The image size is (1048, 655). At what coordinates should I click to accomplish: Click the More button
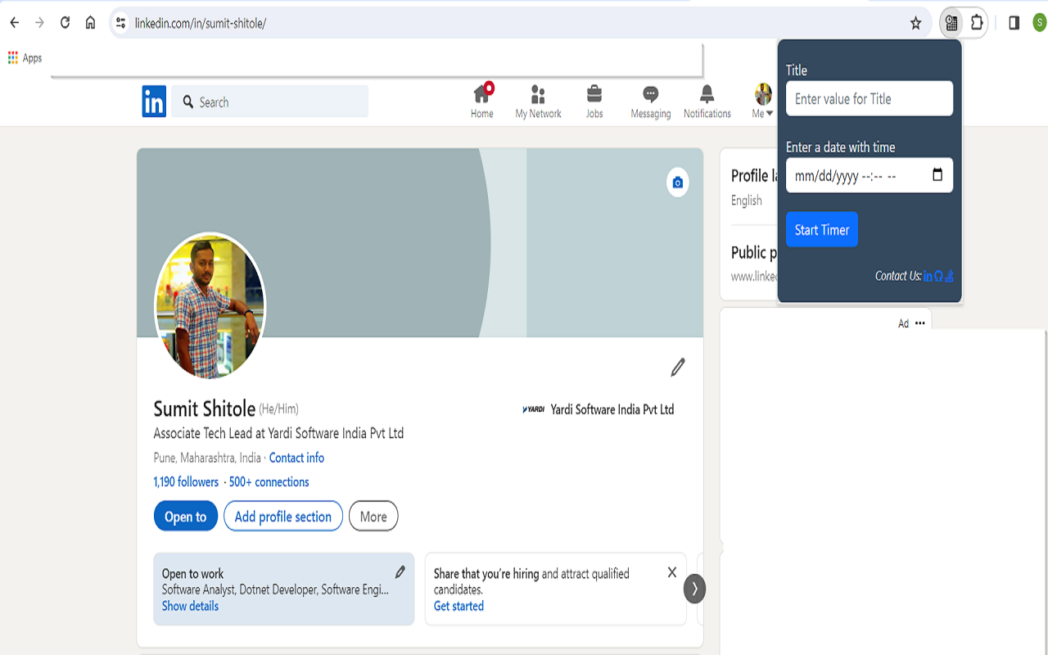tap(373, 516)
